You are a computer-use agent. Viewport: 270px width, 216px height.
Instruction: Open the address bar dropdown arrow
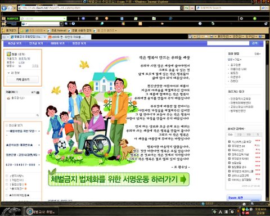click(x=182, y=8)
